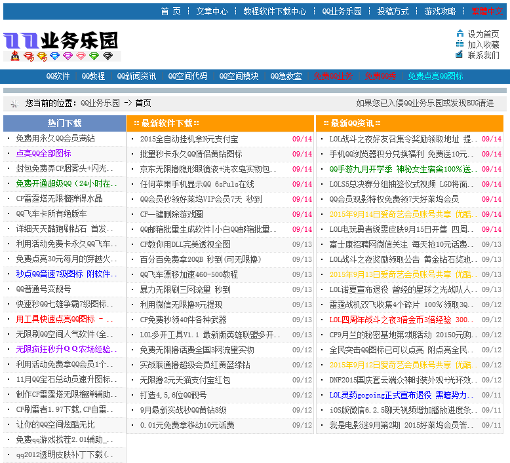Click the location icon beside 您当前的位置
Image resolution: width=510 pixels, height=463 pixels.
[14, 103]
